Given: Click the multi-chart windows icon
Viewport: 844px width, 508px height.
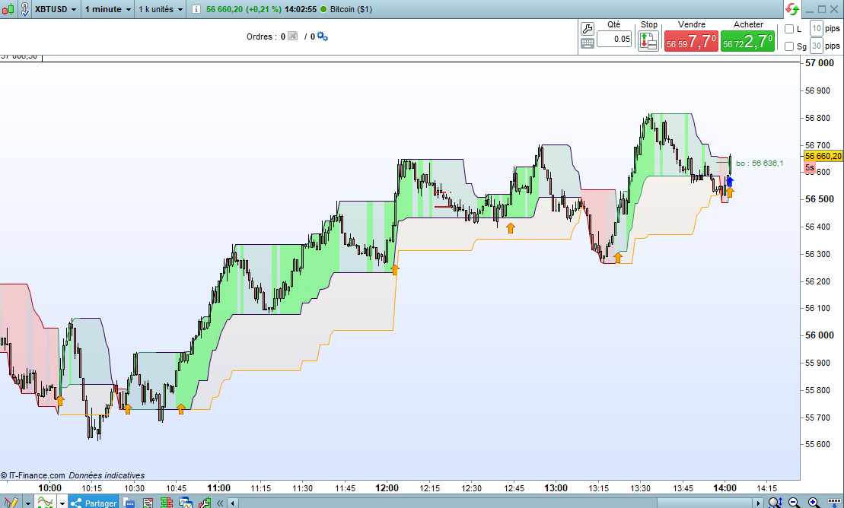Looking at the screenshot, I should click(185, 503).
